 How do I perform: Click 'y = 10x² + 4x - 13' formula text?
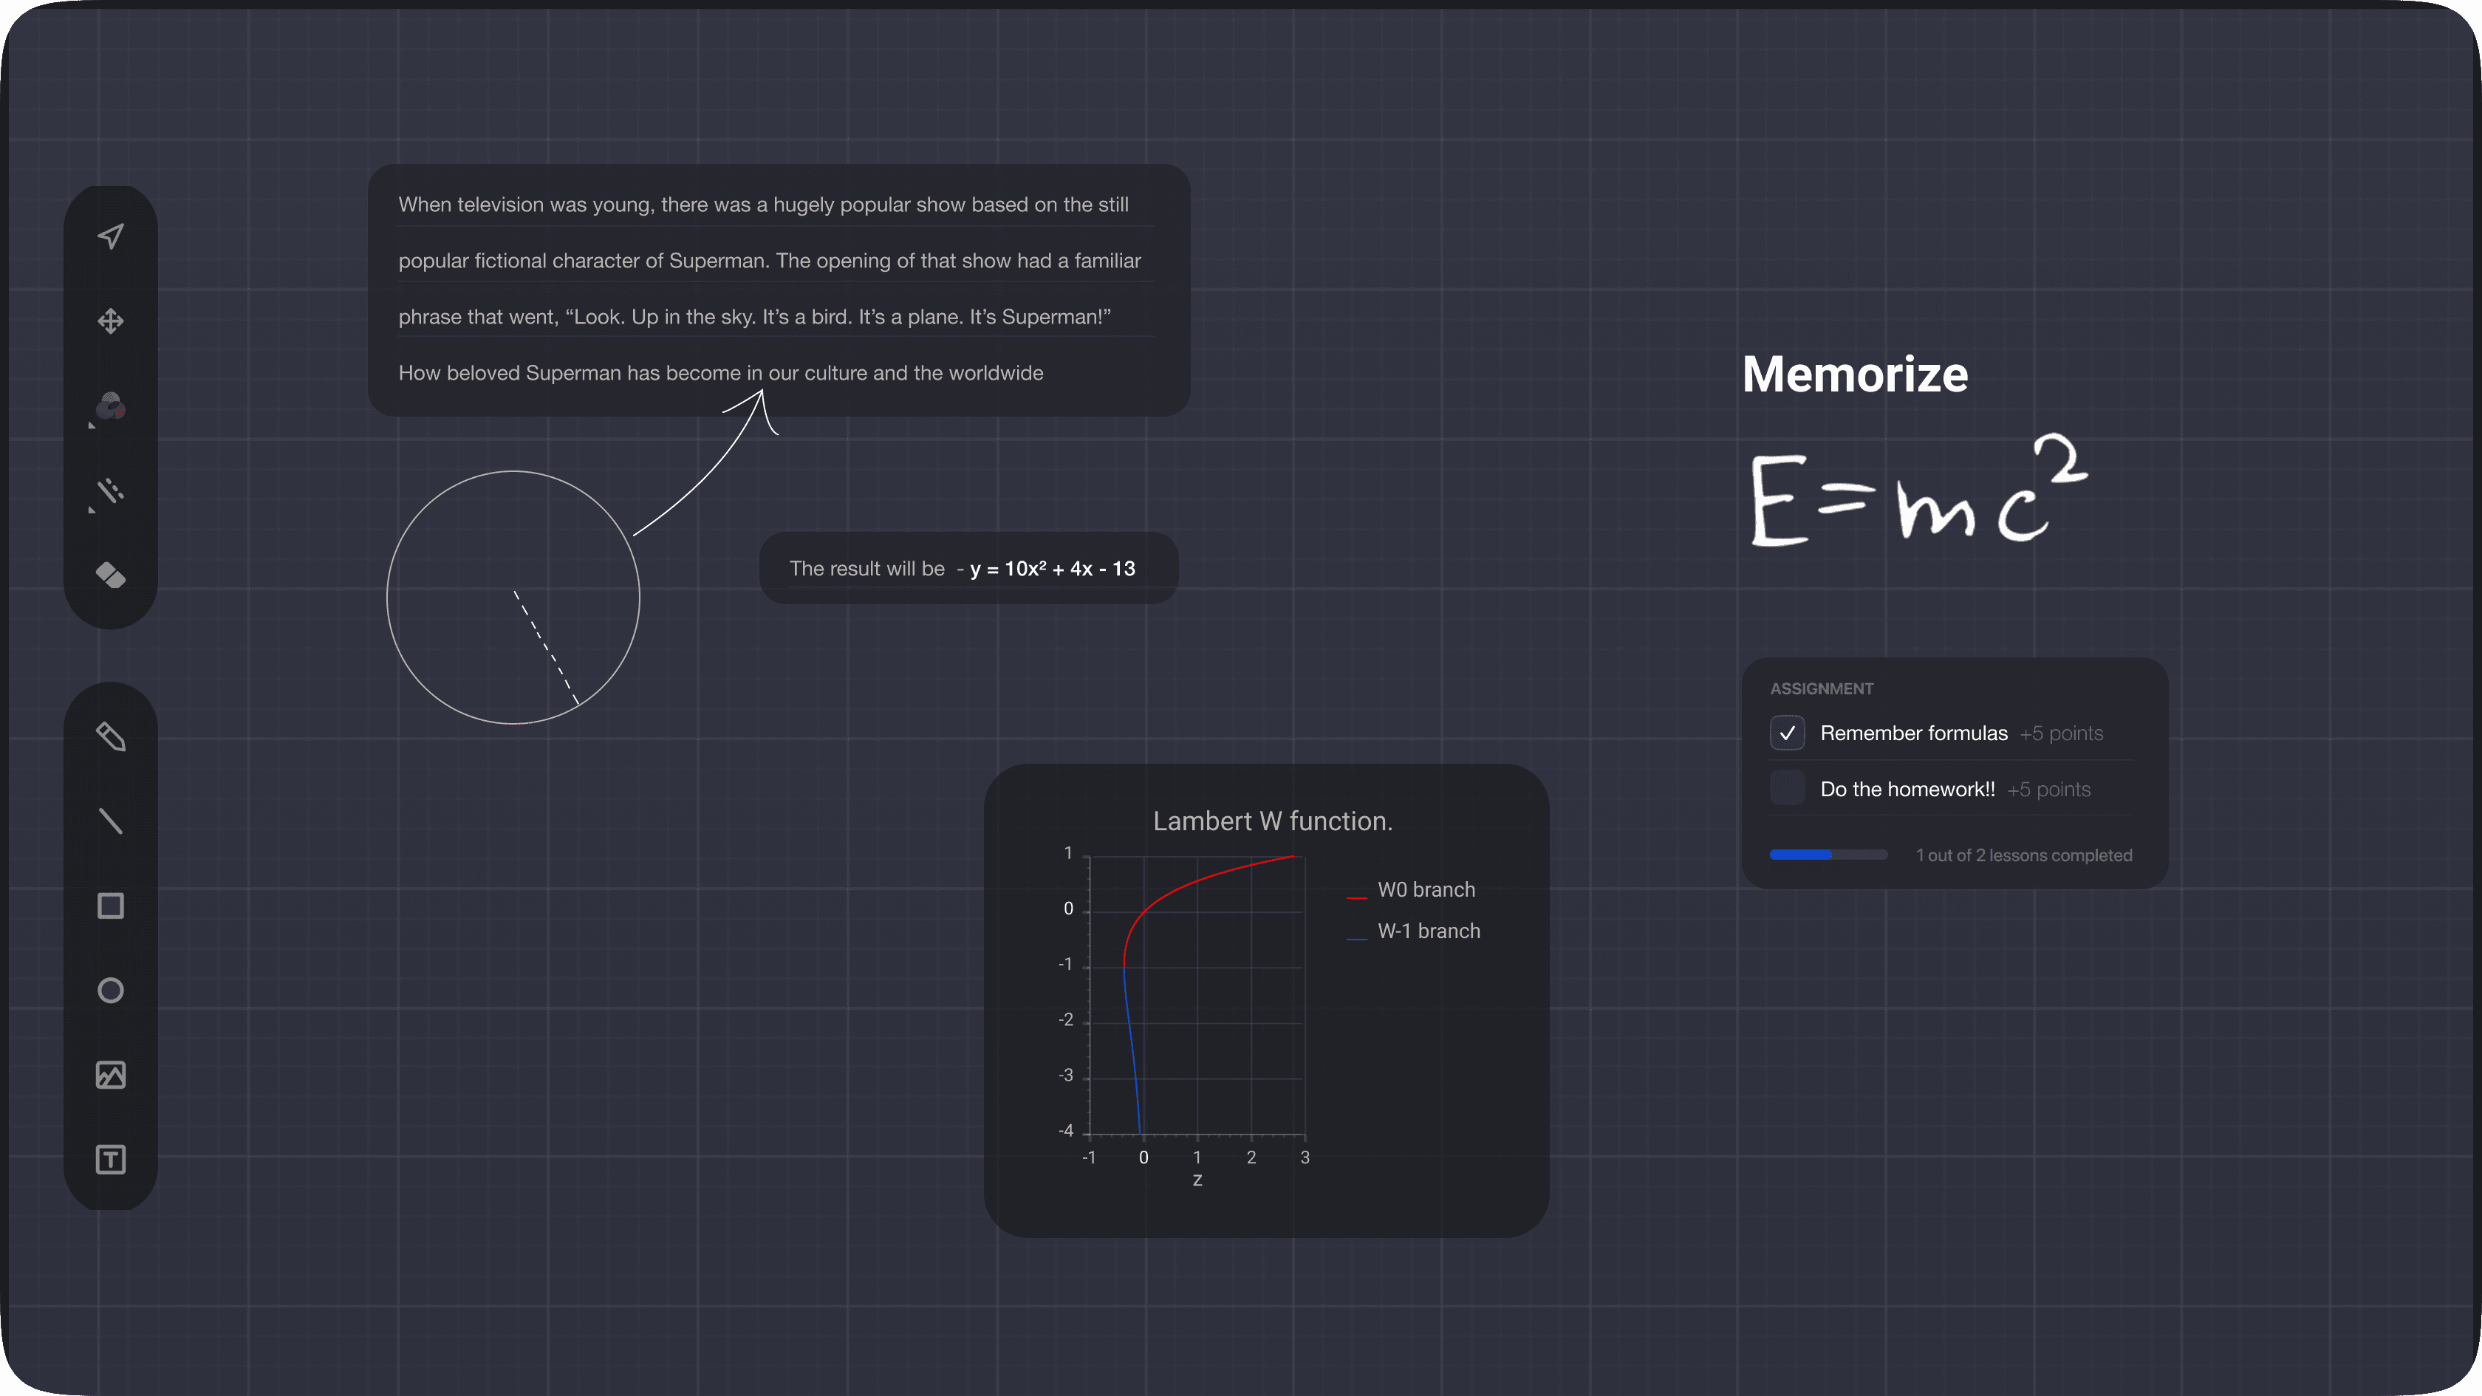click(1052, 569)
